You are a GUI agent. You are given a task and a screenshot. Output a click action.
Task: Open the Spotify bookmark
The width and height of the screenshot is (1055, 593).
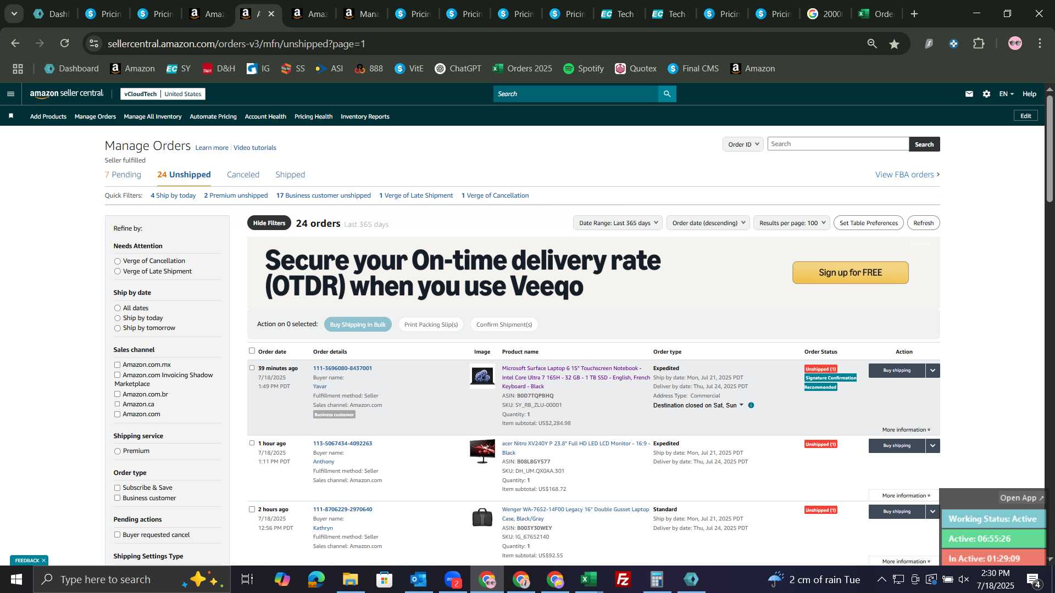tap(584, 69)
